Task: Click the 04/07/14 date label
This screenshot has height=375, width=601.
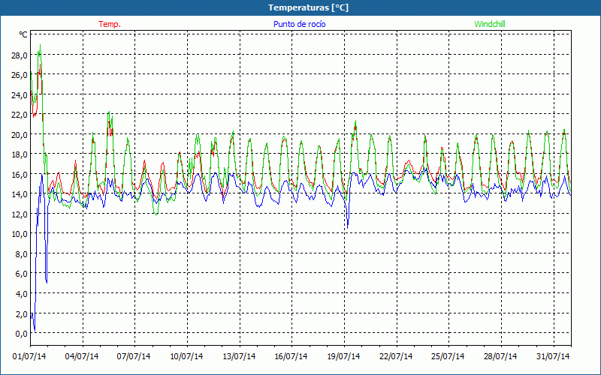Action: 82,357
